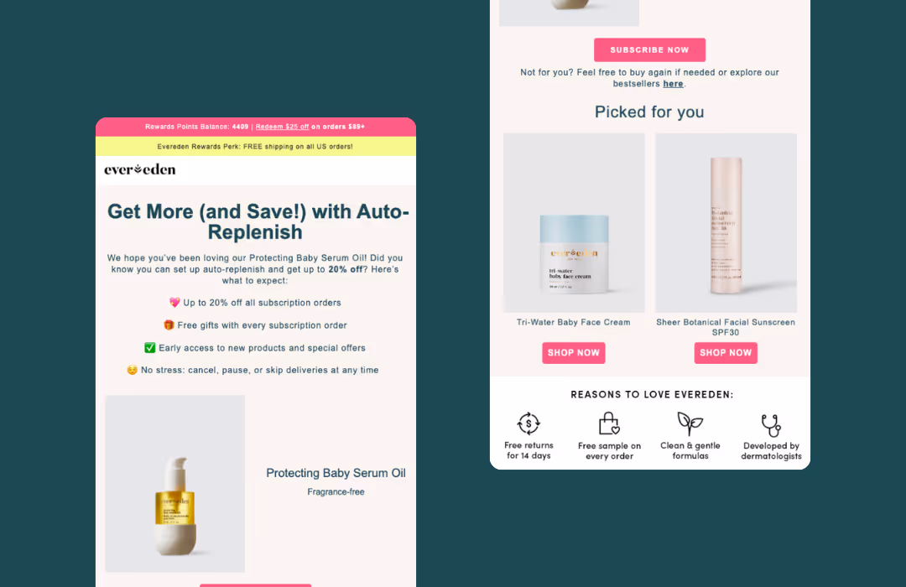The image size is (906, 587).
Task: Click the dermatologist stethoscope icon
Action: [x=771, y=425]
